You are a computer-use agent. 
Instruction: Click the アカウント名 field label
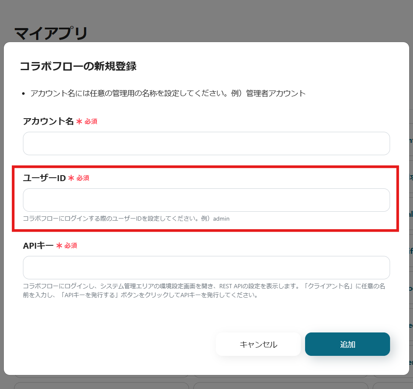[x=48, y=121]
